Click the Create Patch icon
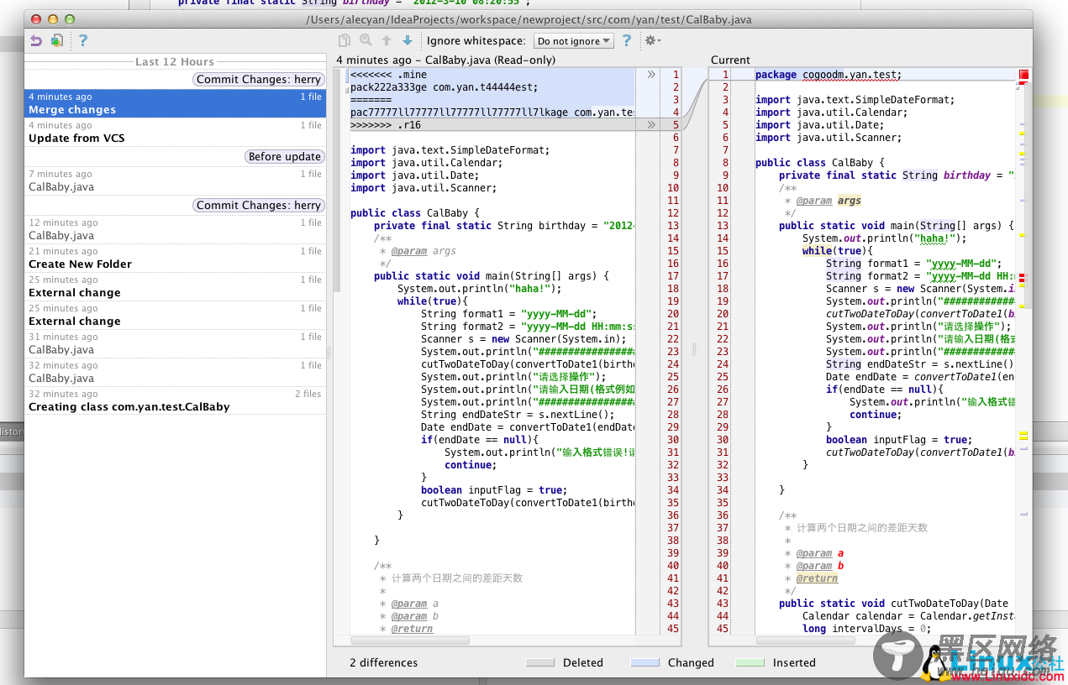Image resolution: width=1068 pixels, height=685 pixels. click(x=56, y=40)
